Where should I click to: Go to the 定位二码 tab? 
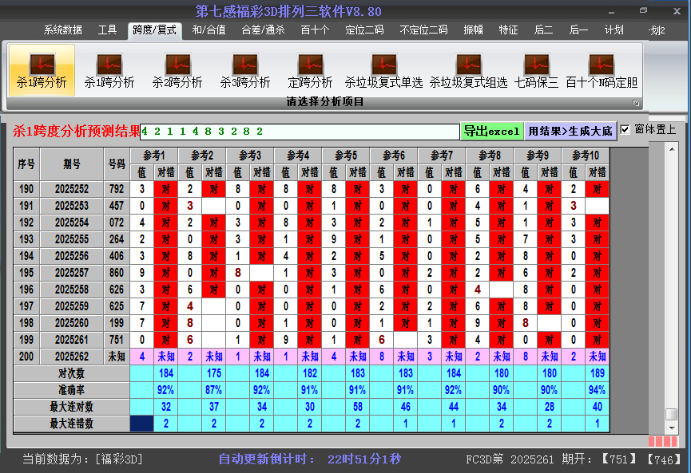pos(364,30)
